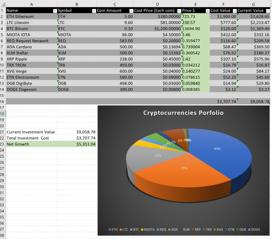Select cell ETN Electroneum
Screen dimensions: 272x239
click(32, 77)
